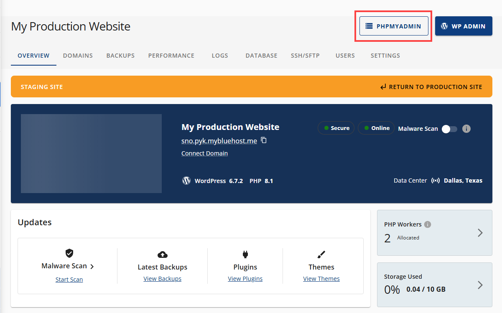The width and height of the screenshot is (502, 313).
Task: Open the Malware Scan section heading with arrow
Action: point(68,266)
